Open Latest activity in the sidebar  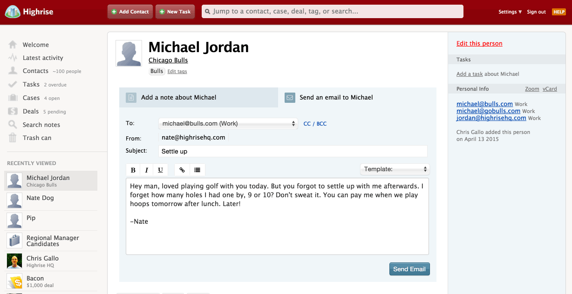[x=43, y=58]
